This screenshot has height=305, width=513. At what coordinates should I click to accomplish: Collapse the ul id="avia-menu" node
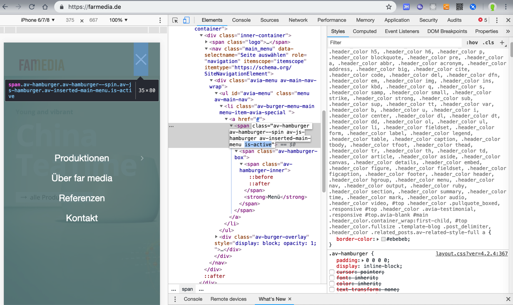[217, 93]
